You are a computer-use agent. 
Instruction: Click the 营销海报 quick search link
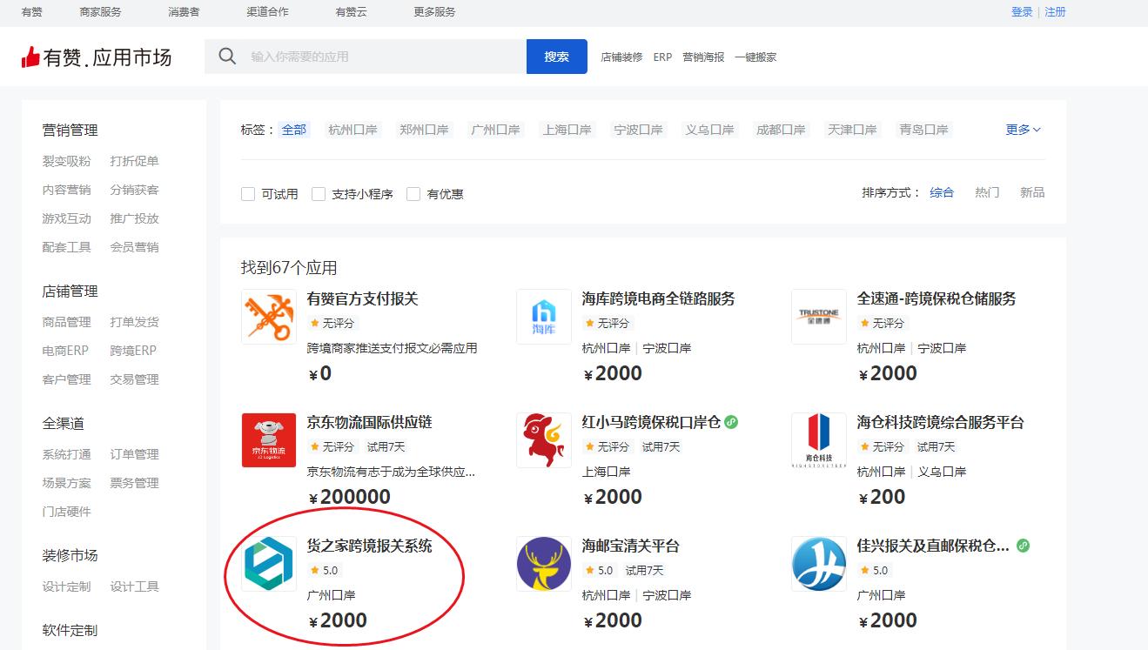[703, 57]
